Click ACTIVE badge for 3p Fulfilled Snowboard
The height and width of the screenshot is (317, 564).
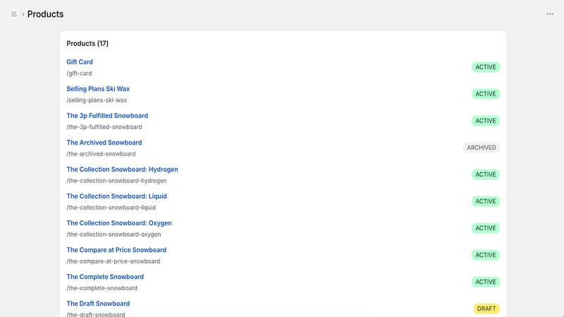point(486,120)
